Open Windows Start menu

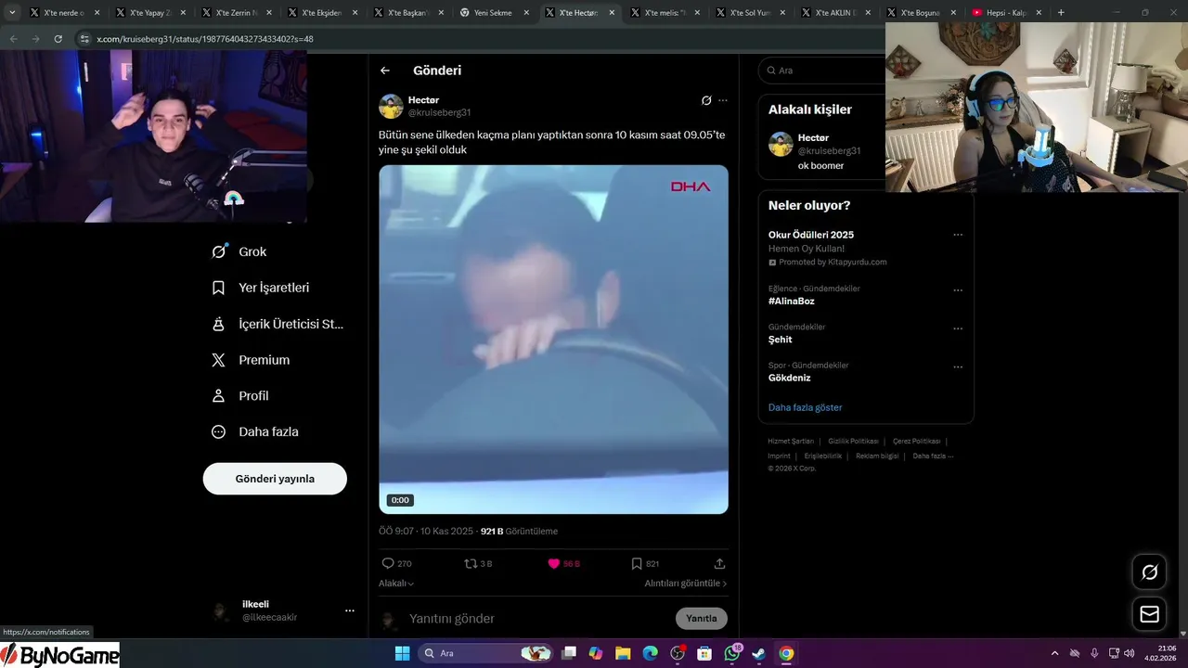click(402, 653)
